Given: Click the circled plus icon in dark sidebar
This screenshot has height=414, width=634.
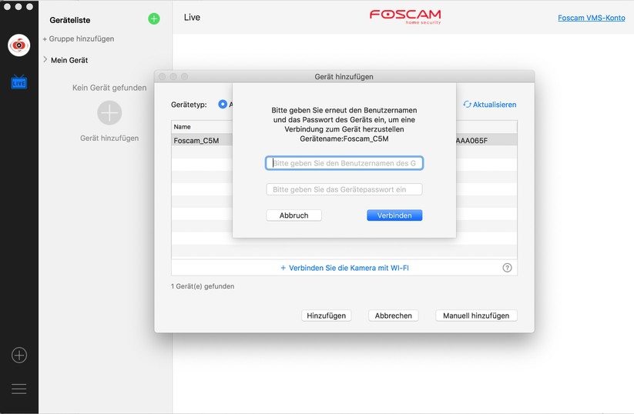Looking at the screenshot, I should coord(19,355).
